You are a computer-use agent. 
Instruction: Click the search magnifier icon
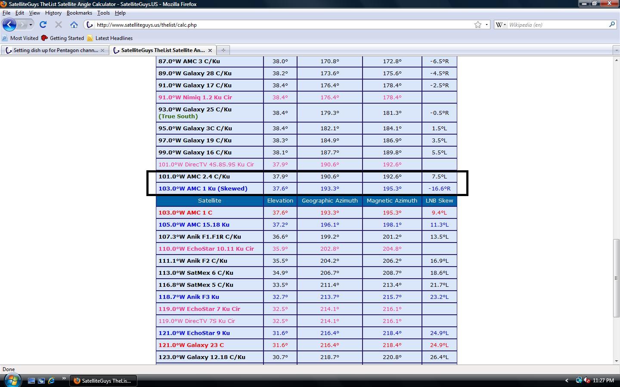[612, 25]
